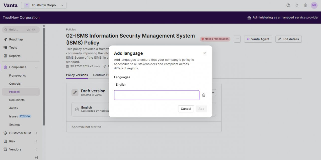This screenshot has width=321, height=160.
Task: Click the Policies breadcrumb link
Action: click(71, 30)
